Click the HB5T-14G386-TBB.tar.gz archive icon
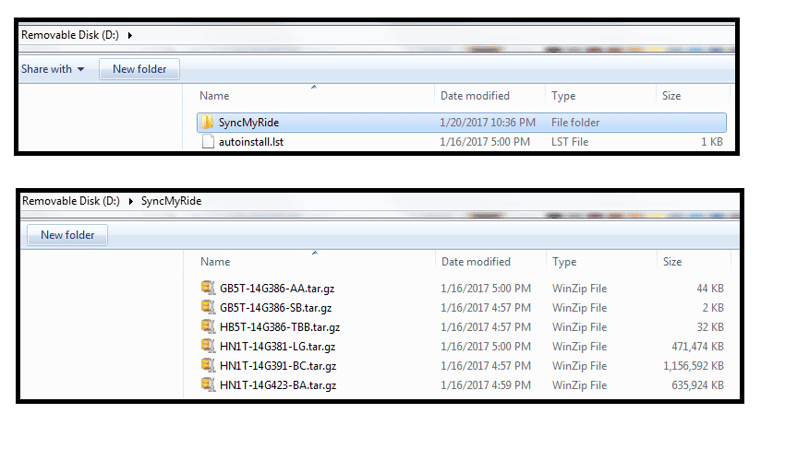The image size is (785, 461). coord(209,326)
